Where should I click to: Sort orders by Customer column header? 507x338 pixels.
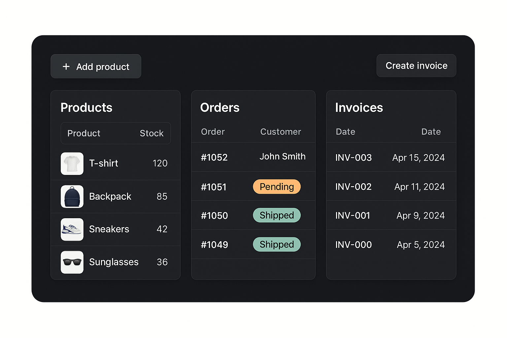coord(281,132)
